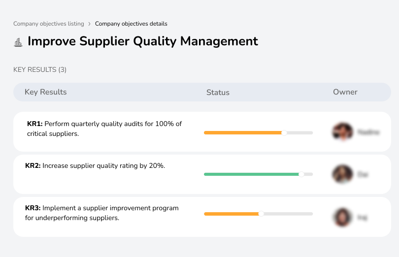Viewport: 399px width, 257px height.
Task: Click the KR3 owner avatar
Action: (x=342, y=217)
